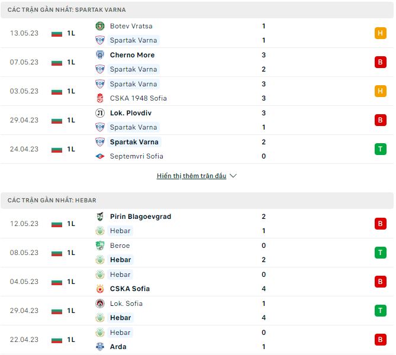Viewport: 396px width, 355px height.
Task: Open the Hebar vs Arda match row
Action: [195, 340]
